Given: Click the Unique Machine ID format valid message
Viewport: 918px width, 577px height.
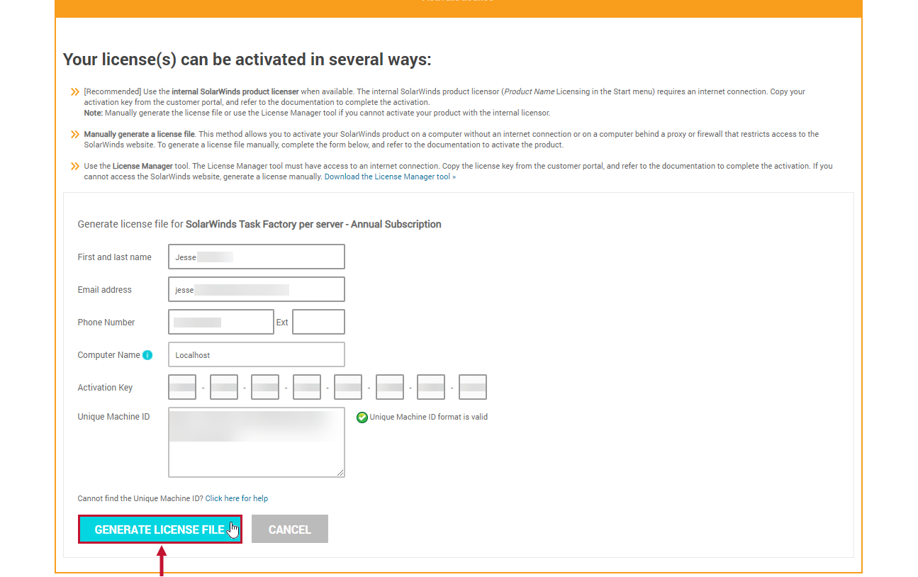Looking at the screenshot, I should (428, 417).
